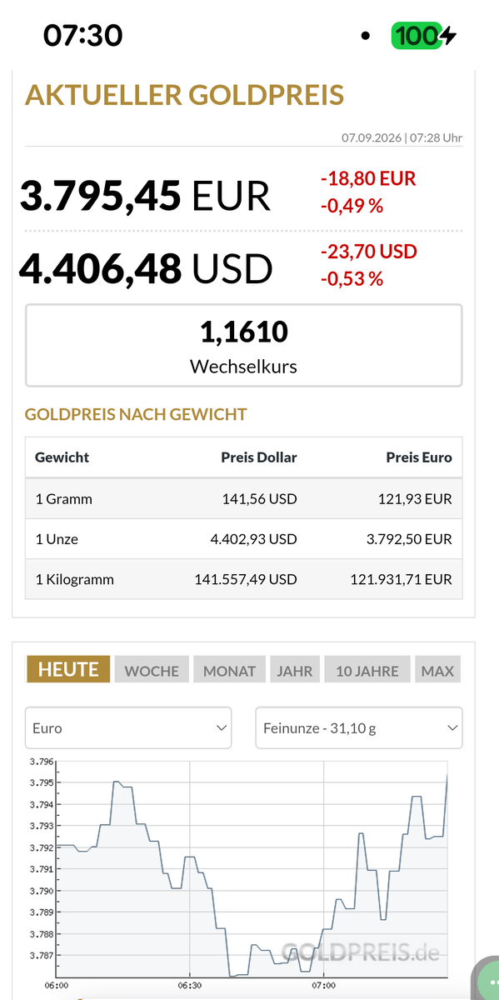Tap the 1 Unze table row
Screen dimensions: 499x1000
(243, 539)
